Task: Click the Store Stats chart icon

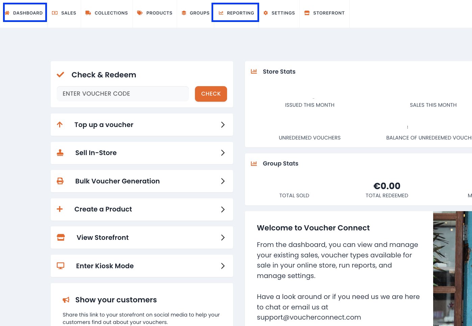Action: tap(254, 71)
